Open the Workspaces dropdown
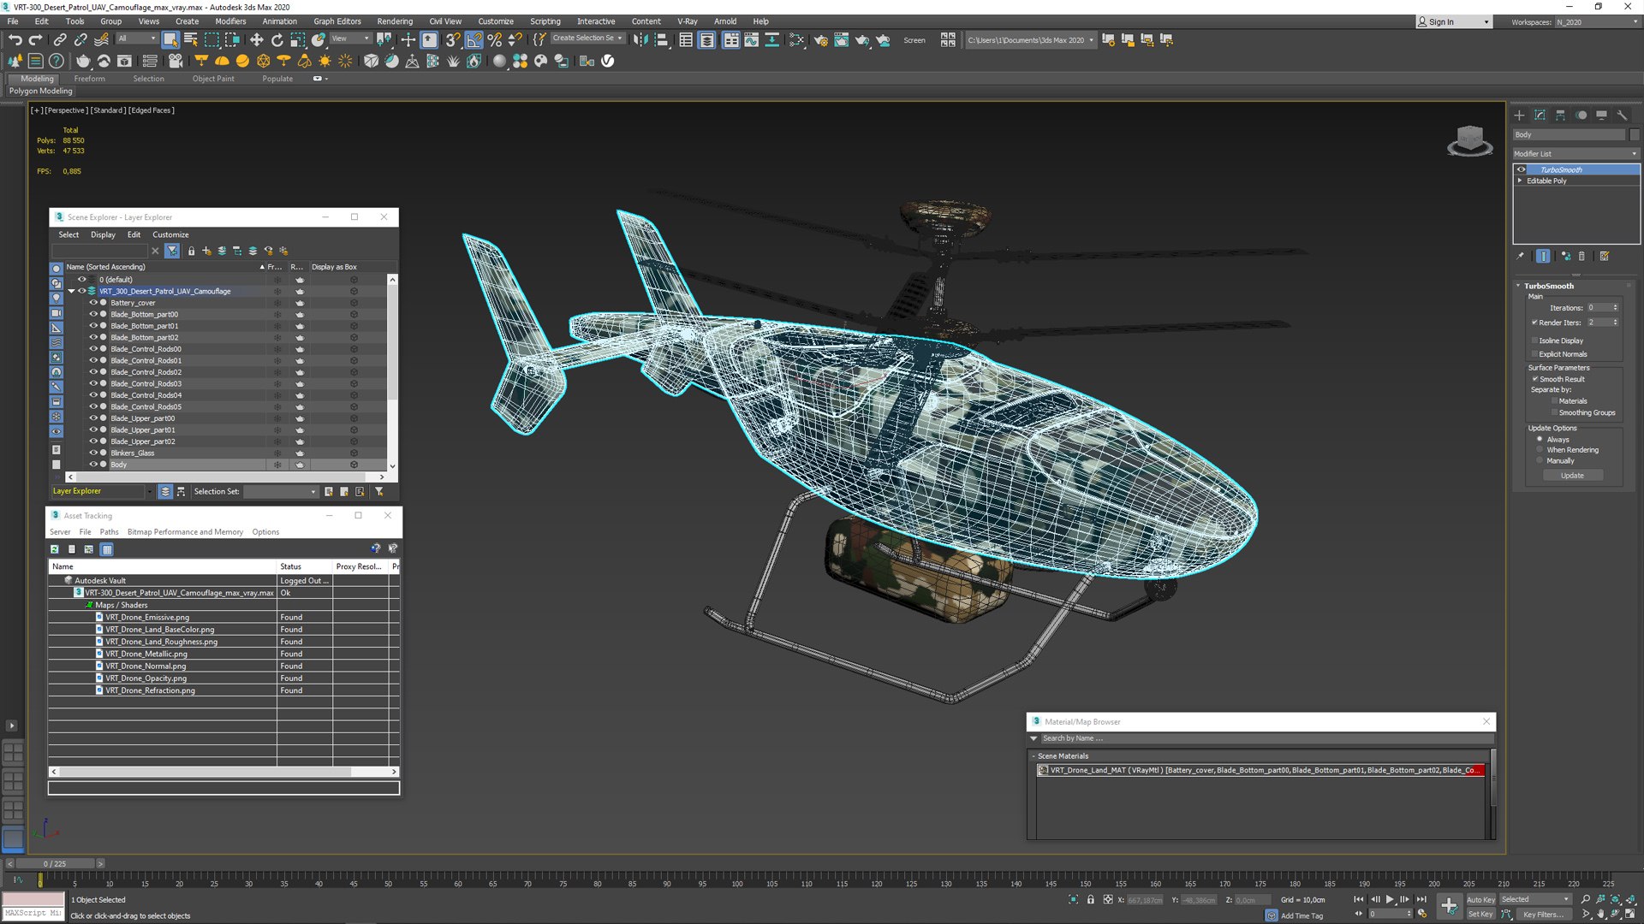The height and width of the screenshot is (924, 1644). (x=1597, y=22)
